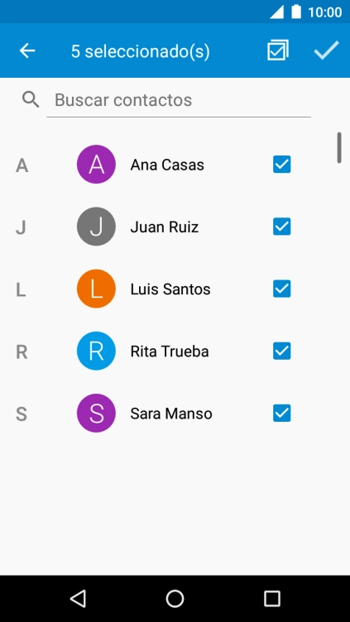Tap the Android home navigation button

(175, 598)
